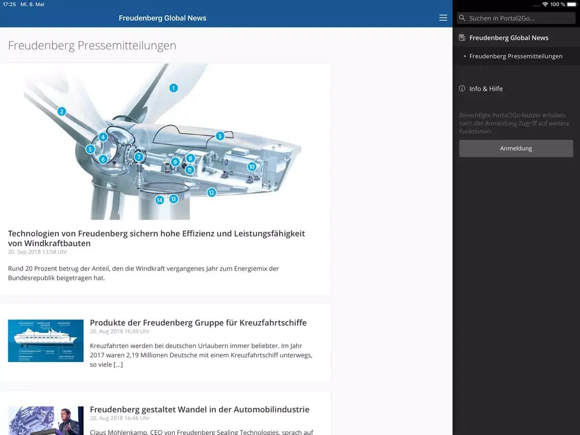Click the excerpt starting 'Claus Möhlenkamp, CEO'
This screenshot has height=435, width=580.
tap(202, 432)
